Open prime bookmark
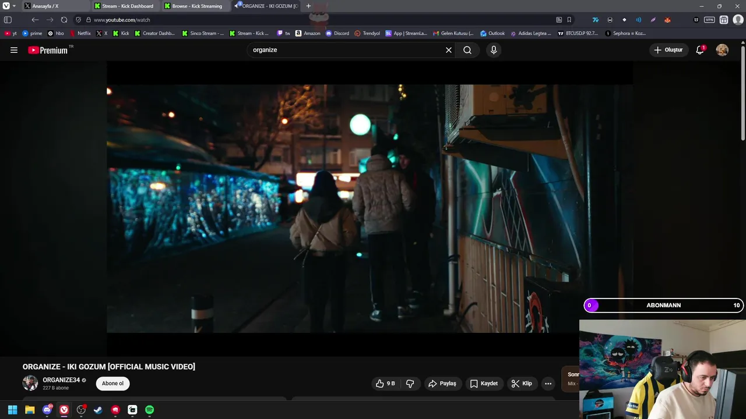The width and height of the screenshot is (746, 419). [32, 33]
